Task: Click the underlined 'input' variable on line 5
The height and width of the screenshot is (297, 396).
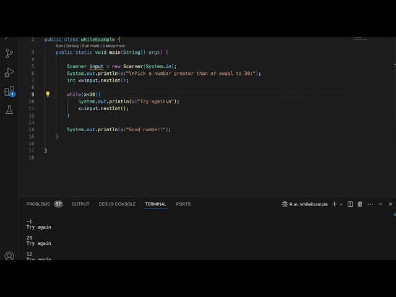Action: (97, 66)
